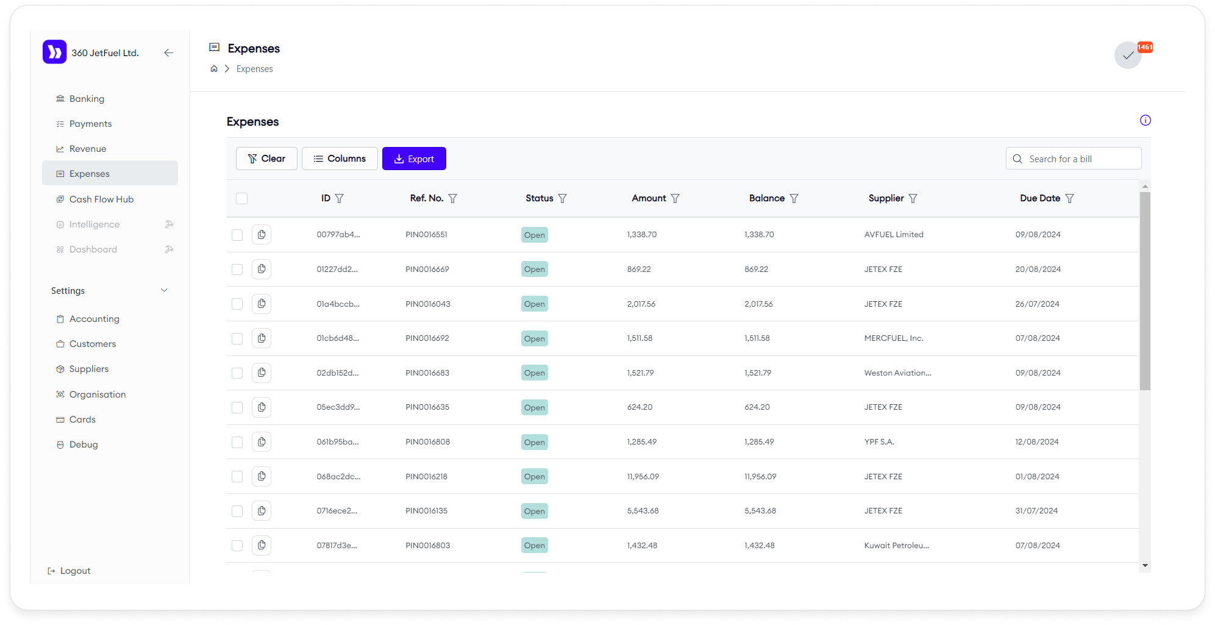Screen dimensions: 1215x625
Task: Select the row for PIN0016683
Action: 237,373
